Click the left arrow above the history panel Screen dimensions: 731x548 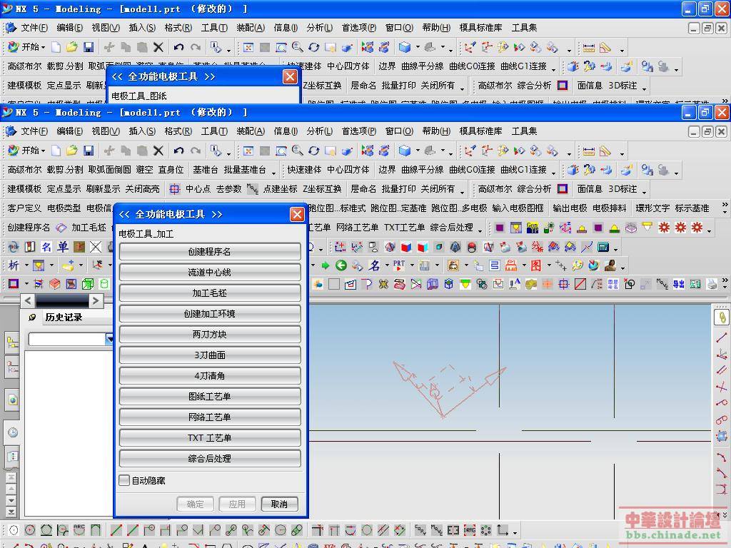coord(28,300)
